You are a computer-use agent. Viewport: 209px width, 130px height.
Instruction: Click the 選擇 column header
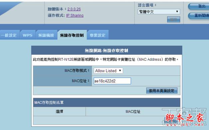pos(59,111)
